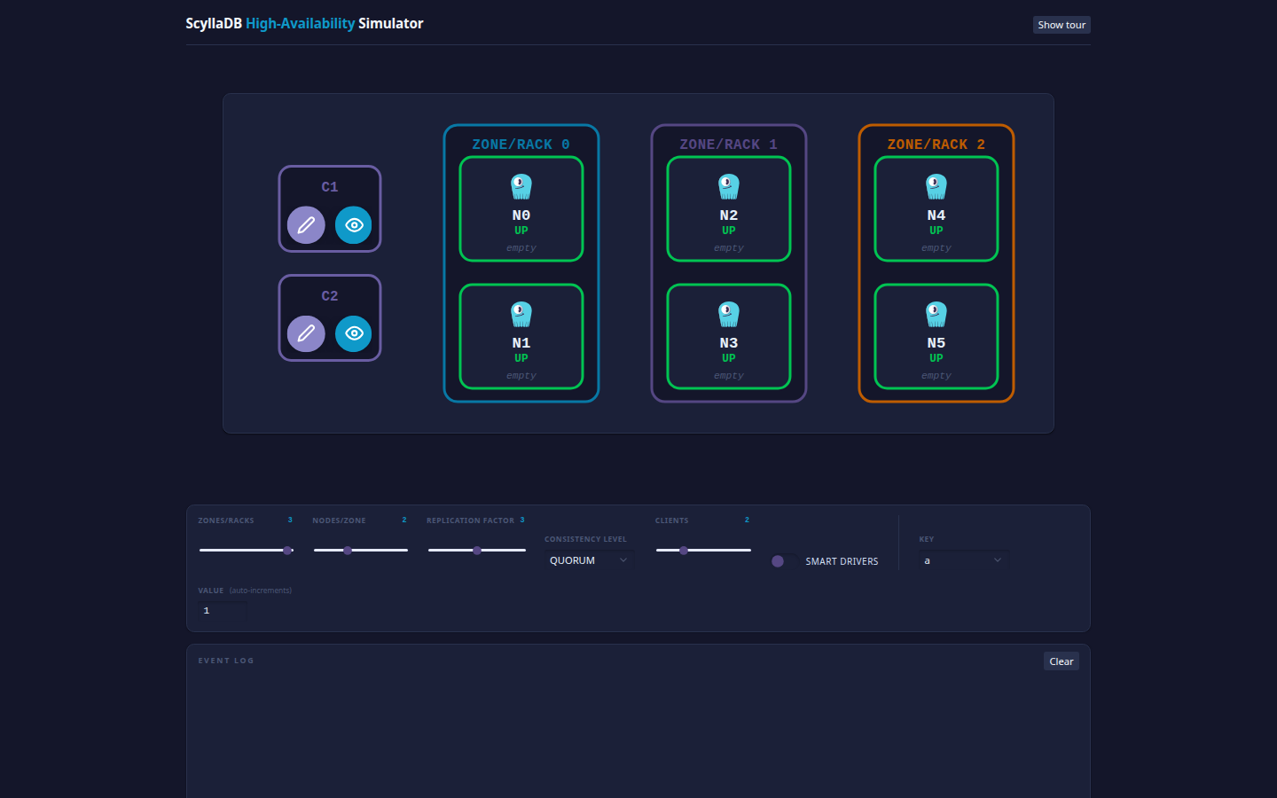Click the UP status of node N0

tap(521, 231)
